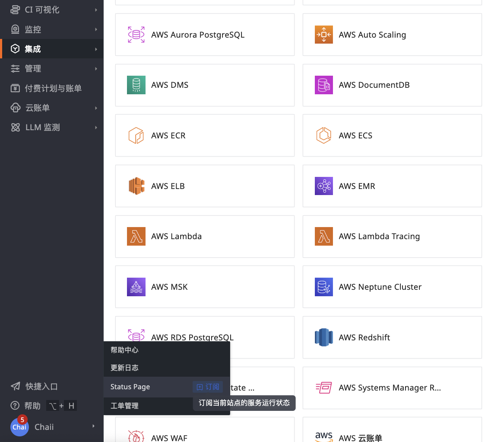Click the AWS DocumentDB title
This screenshot has width=488, height=442.
[x=374, y=85]
